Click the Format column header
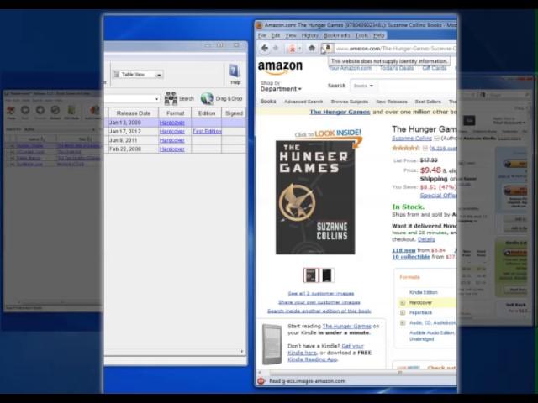The width and height of the screenshot is (538, 403). (175, 113)
